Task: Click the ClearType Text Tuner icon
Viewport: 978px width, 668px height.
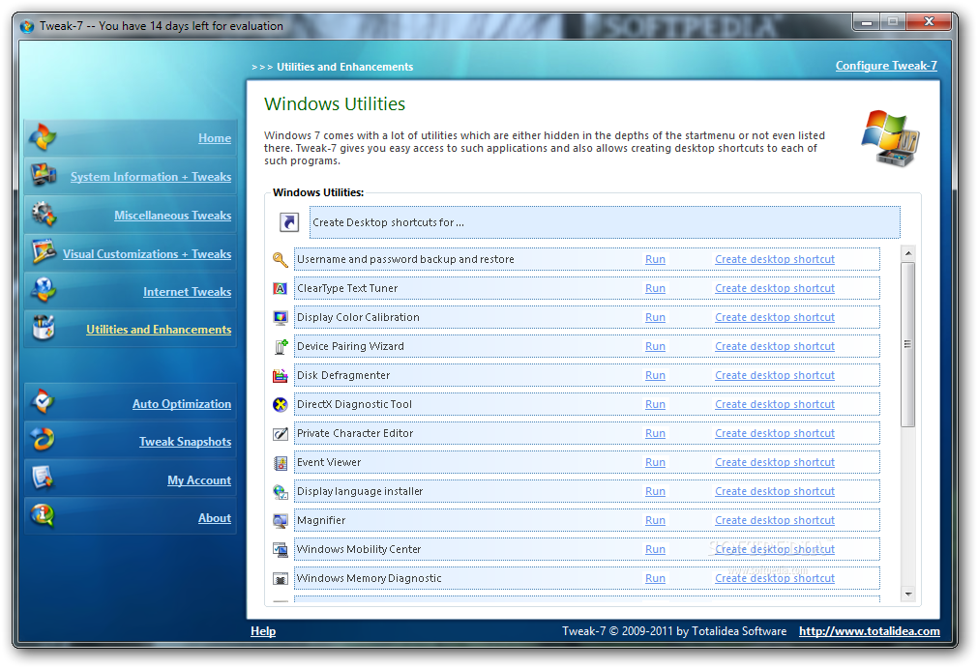Action: click(281, 288)
